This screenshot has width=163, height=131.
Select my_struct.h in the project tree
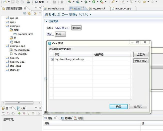click(x=18, y=54)
